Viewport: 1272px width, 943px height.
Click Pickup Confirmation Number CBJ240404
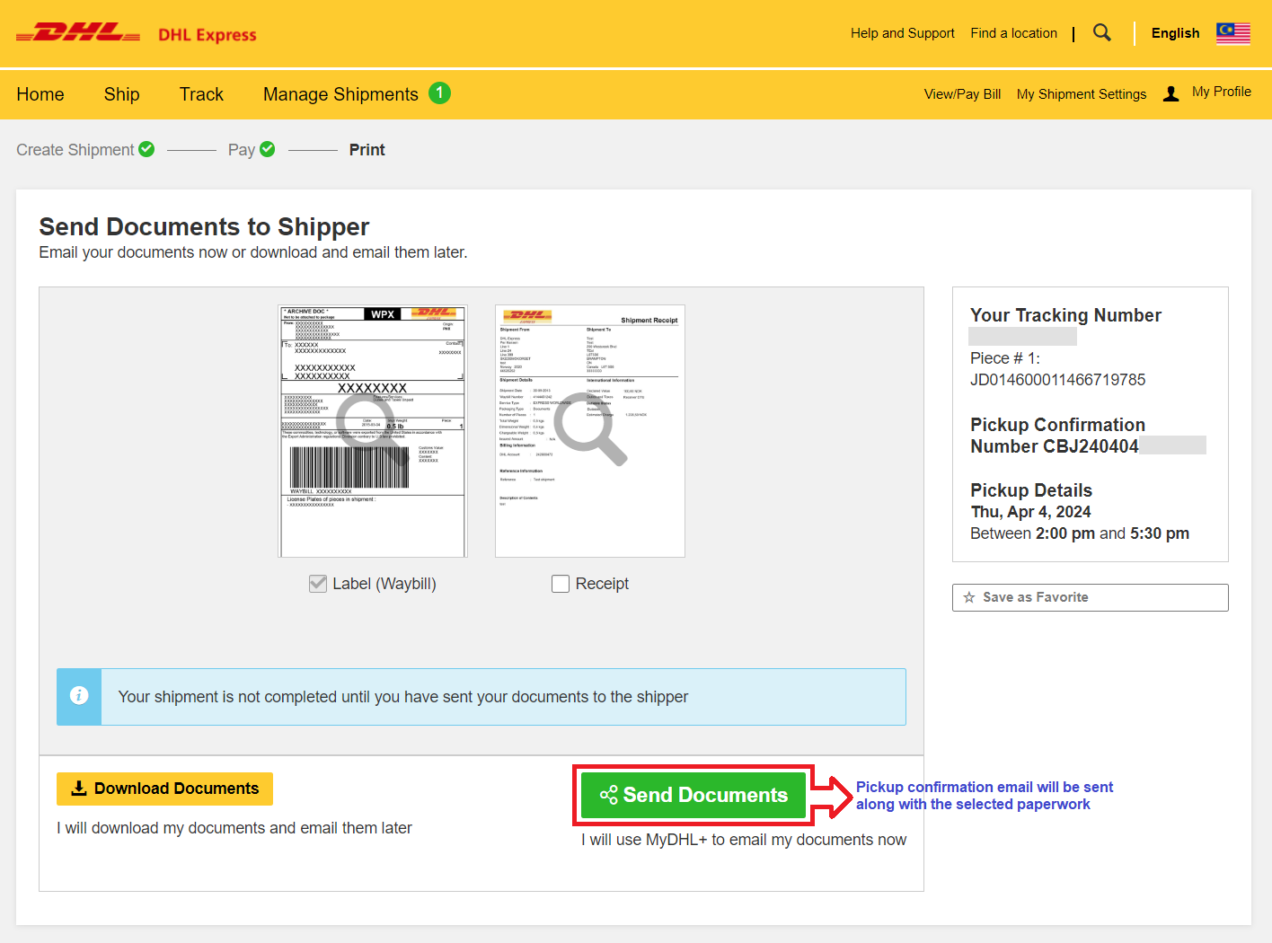pyautogui.click(x=1057, y=436)
